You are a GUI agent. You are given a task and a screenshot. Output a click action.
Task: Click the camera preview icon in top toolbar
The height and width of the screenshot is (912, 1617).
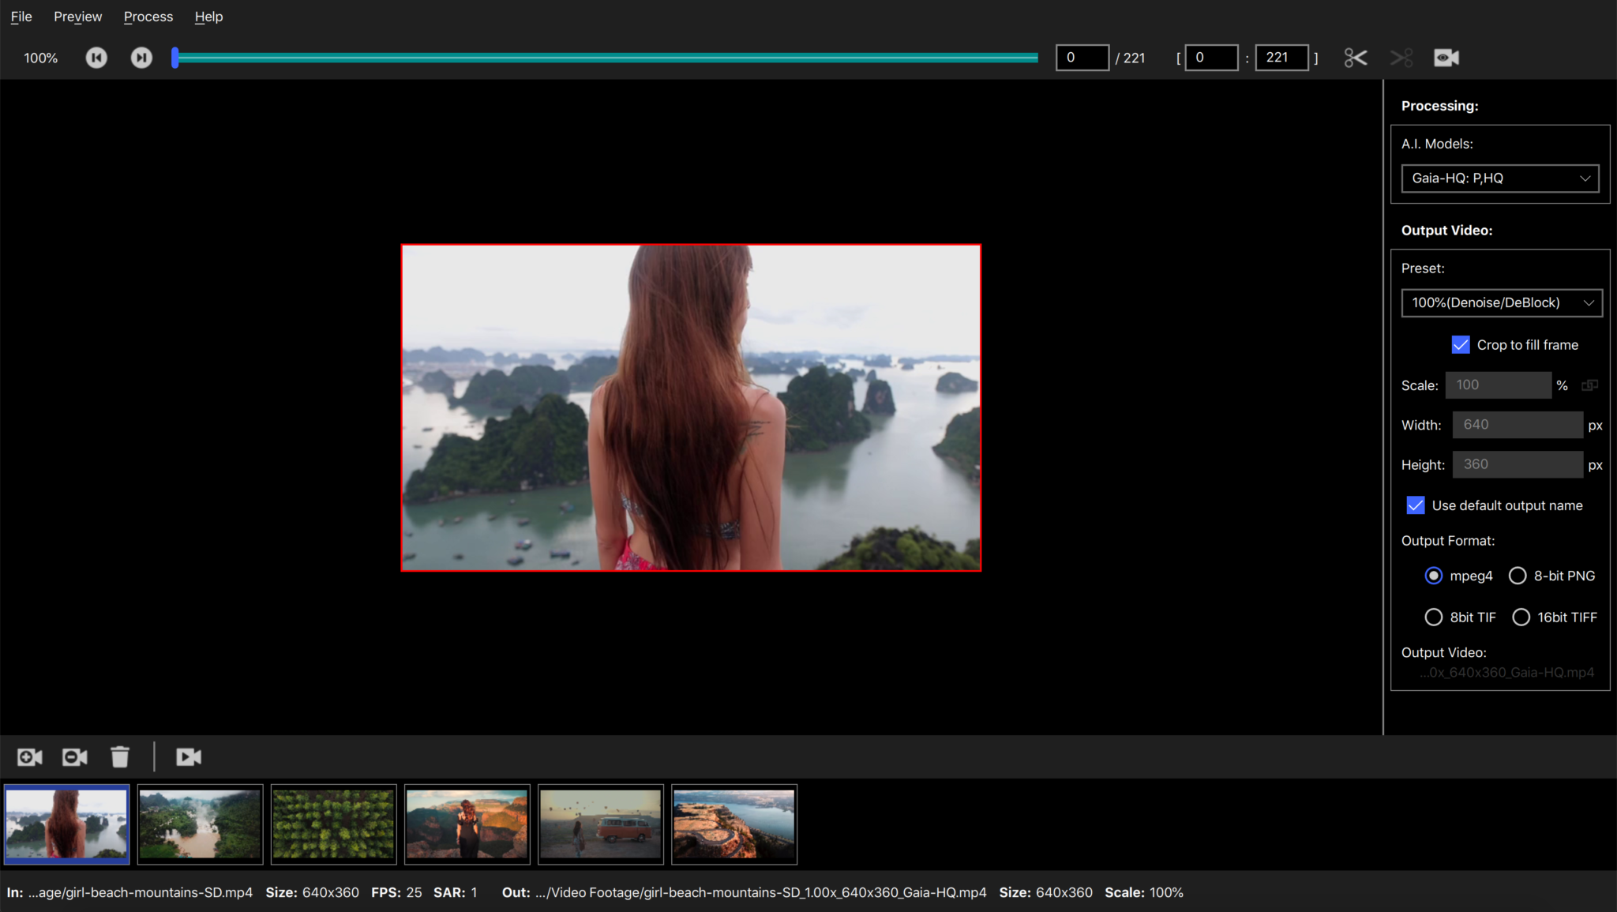tap(1446, 58)
